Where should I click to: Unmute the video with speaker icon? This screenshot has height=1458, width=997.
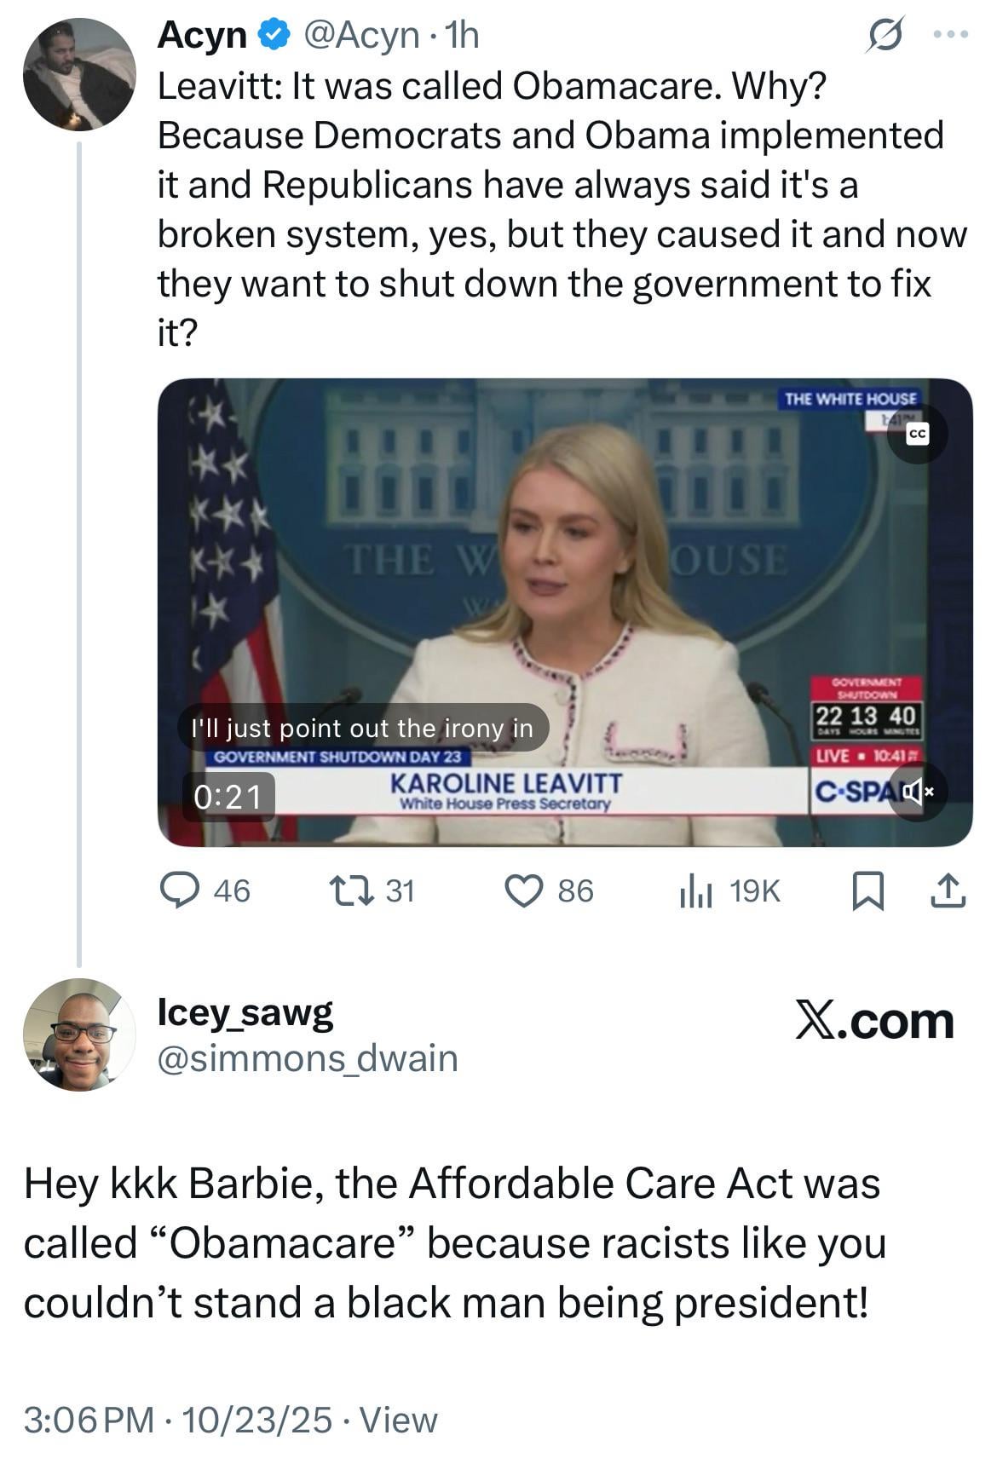[917, 792]
